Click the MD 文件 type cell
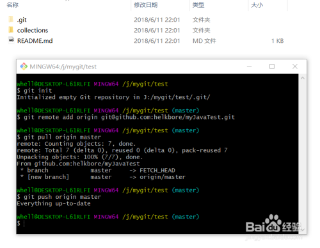Screen dimensions: 320x248 204,41
